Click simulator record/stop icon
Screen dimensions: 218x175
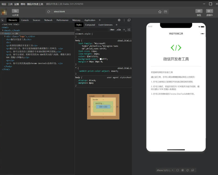point(183,170)
